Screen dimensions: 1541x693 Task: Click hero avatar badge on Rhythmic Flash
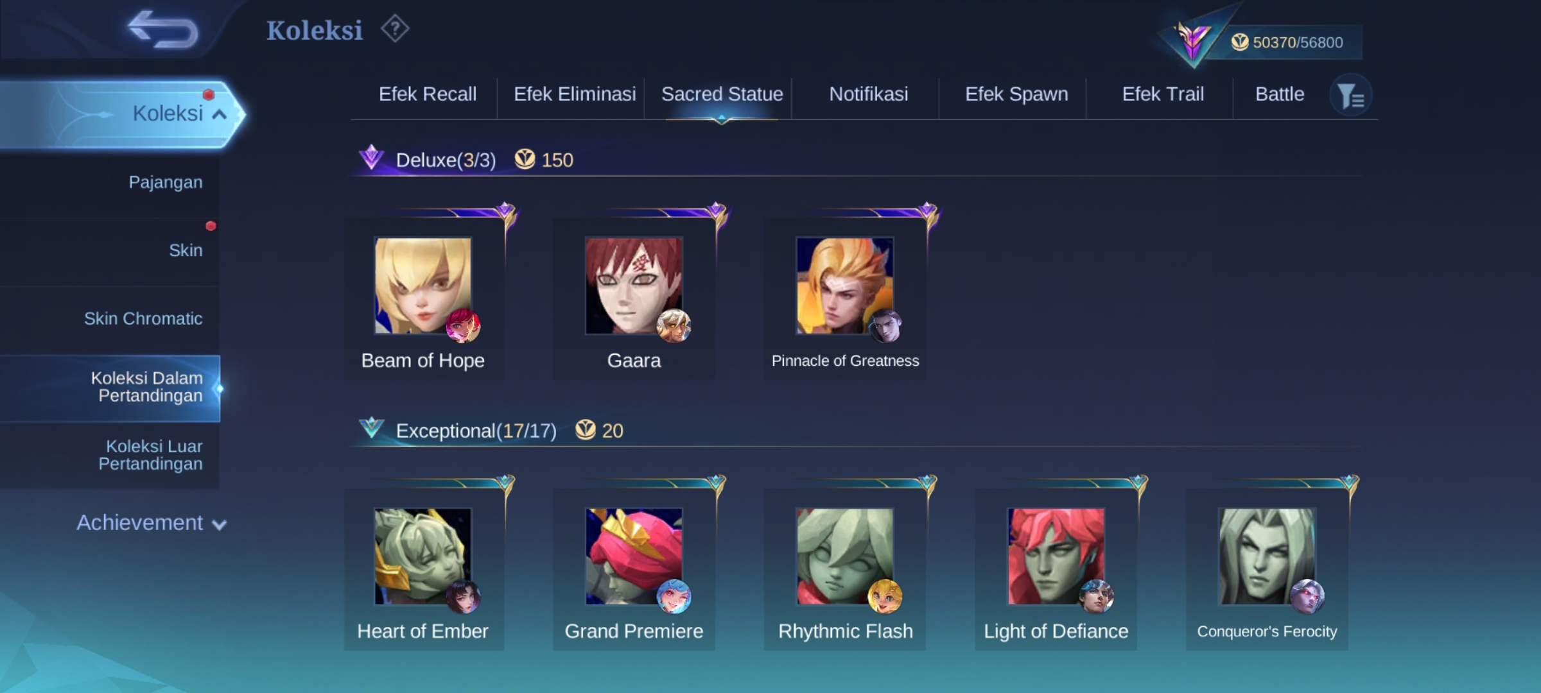pyautogui.click(x=885, y=596)
